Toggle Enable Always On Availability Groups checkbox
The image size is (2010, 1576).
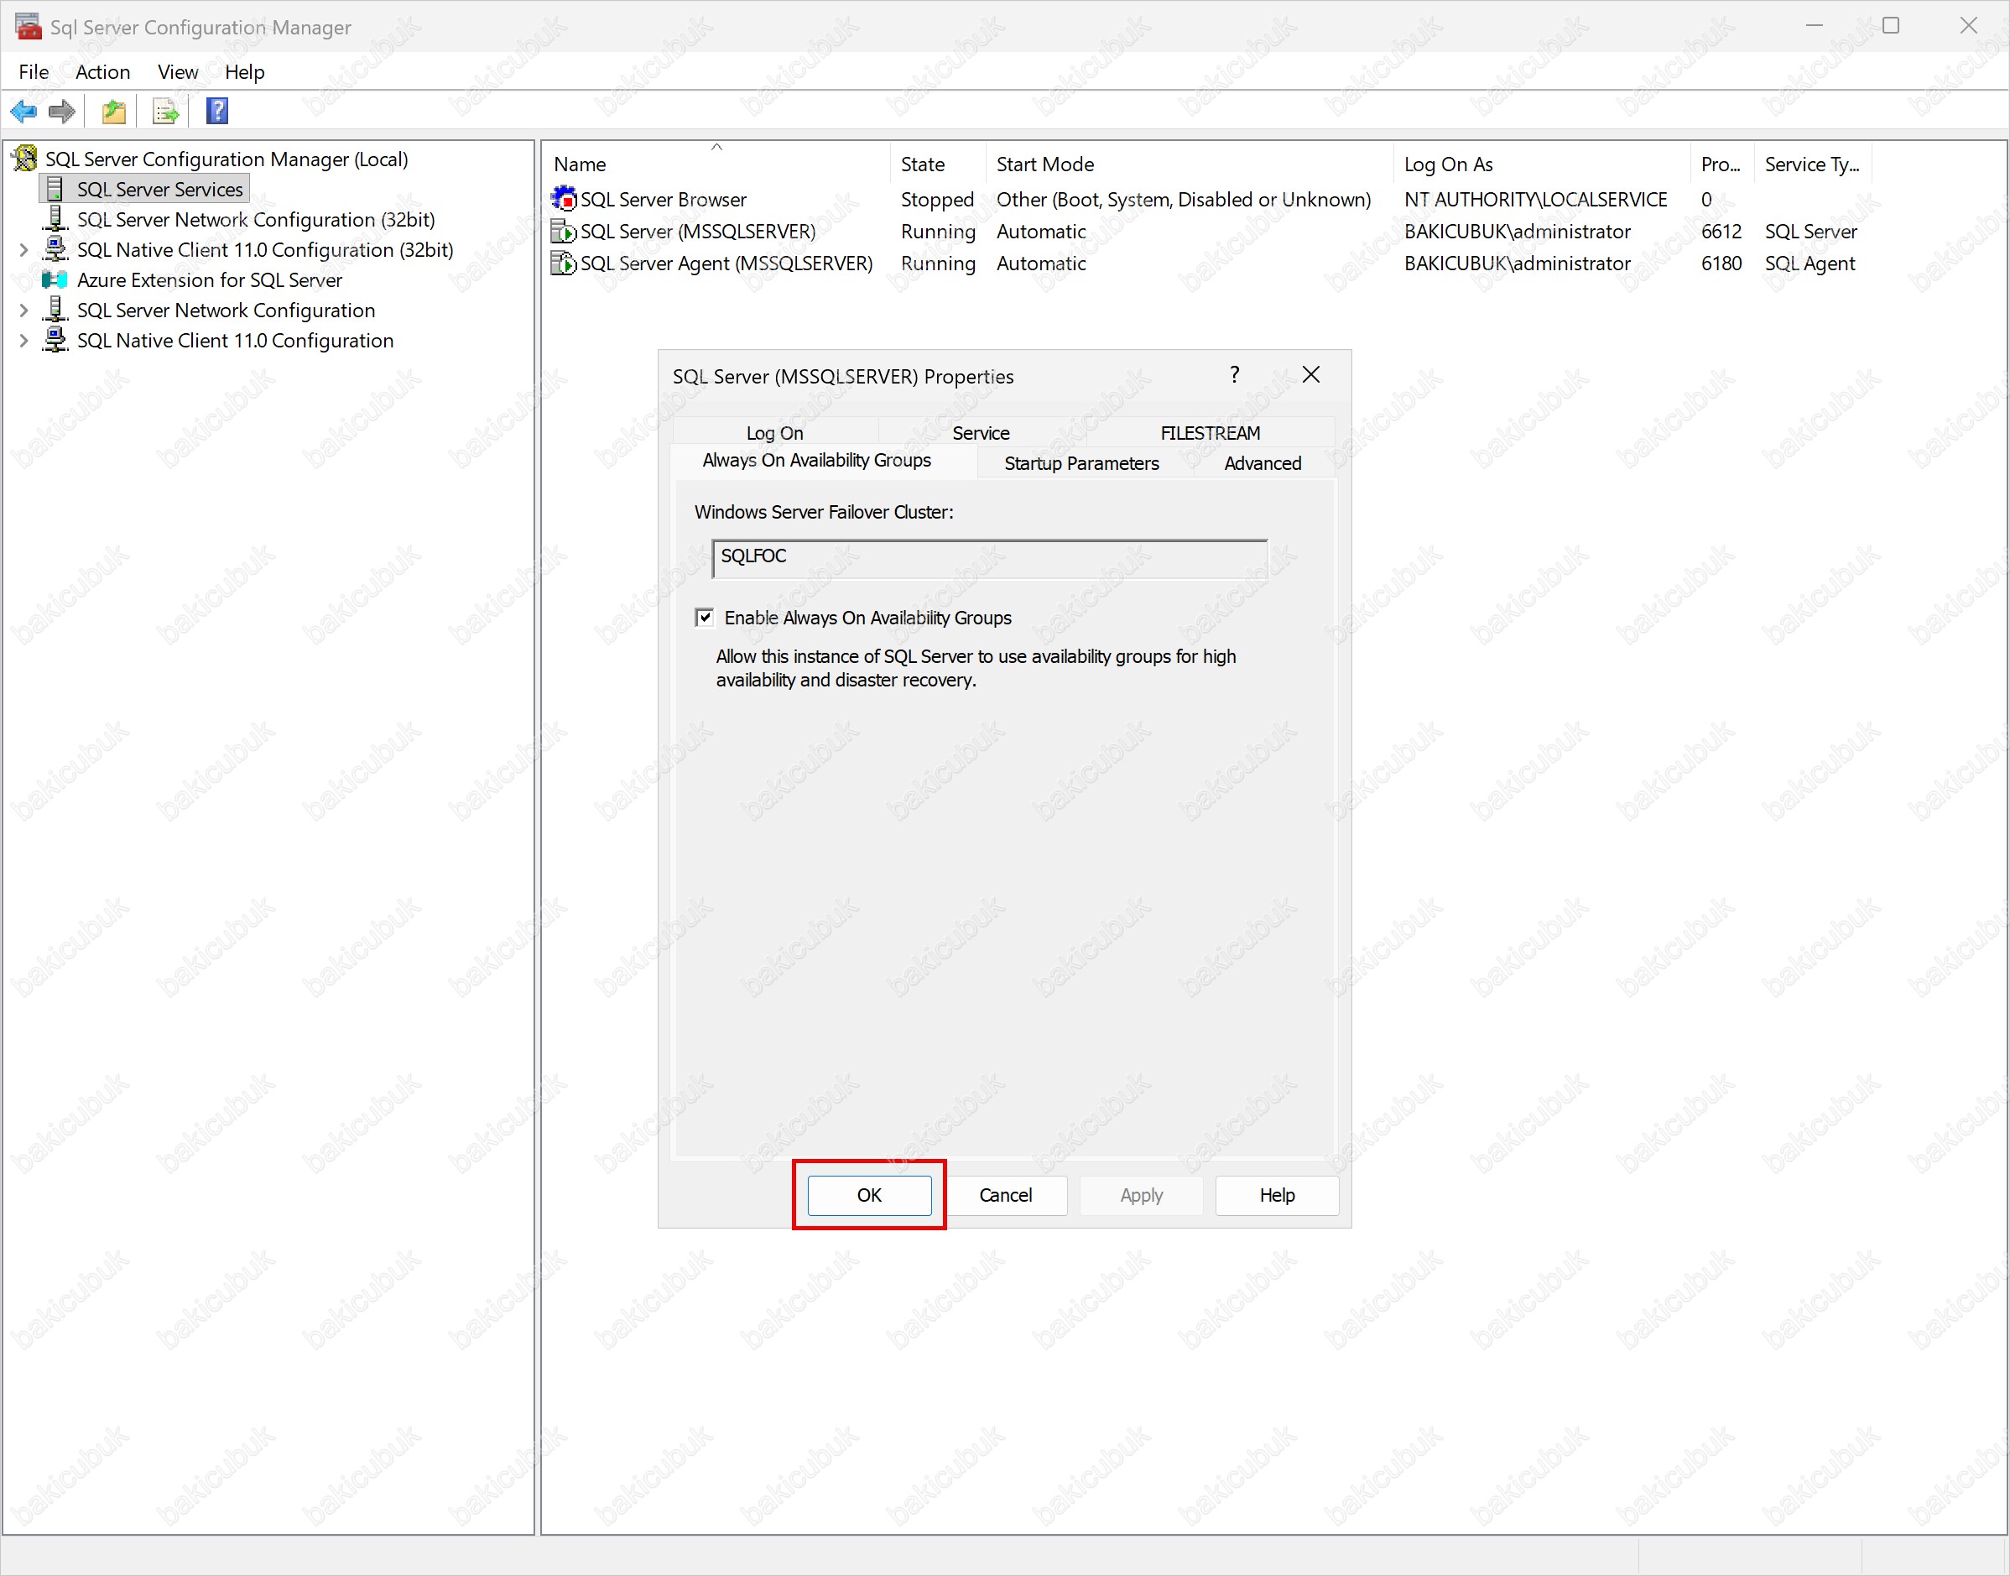coord(705,618)
